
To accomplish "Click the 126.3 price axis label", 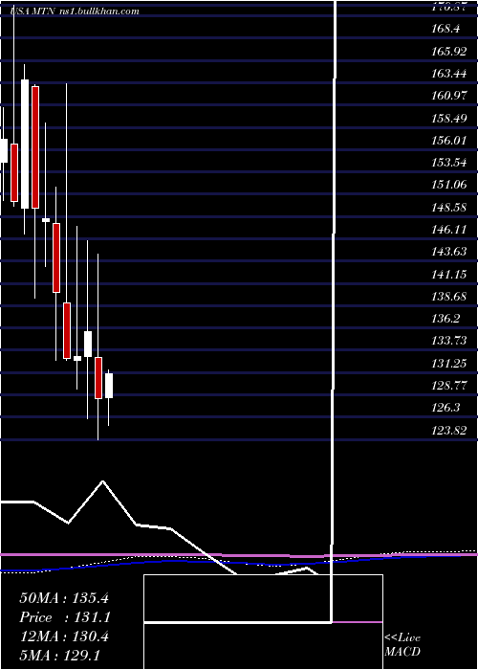I will click(x=445, y=408).
